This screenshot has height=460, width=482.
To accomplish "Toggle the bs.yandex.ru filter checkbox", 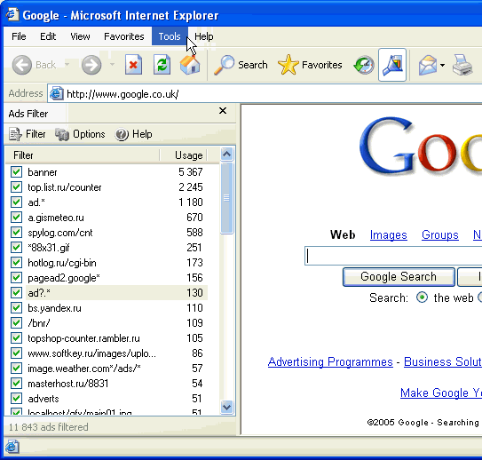I will [x=16, y=308].
